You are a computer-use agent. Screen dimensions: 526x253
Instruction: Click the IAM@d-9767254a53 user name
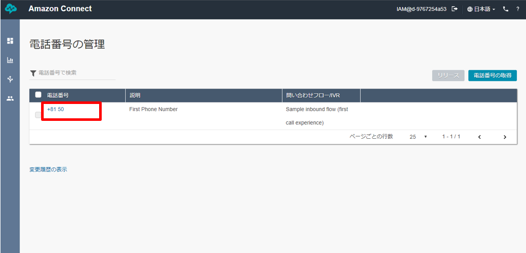(x=421, y=9)
